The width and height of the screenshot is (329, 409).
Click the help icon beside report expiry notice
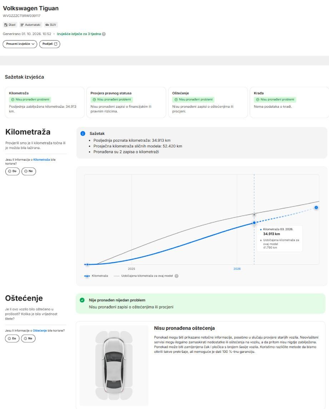(104, 34)
